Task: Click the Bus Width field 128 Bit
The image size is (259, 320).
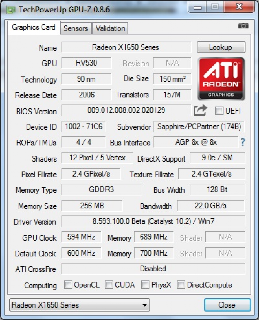Action: (x=217, y=189)
